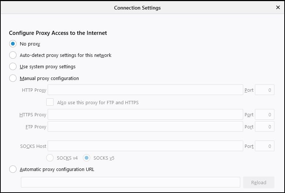The image size is (285, 193).
Task: Click the HTTP Proxy text field
Action: pos(145,90)
